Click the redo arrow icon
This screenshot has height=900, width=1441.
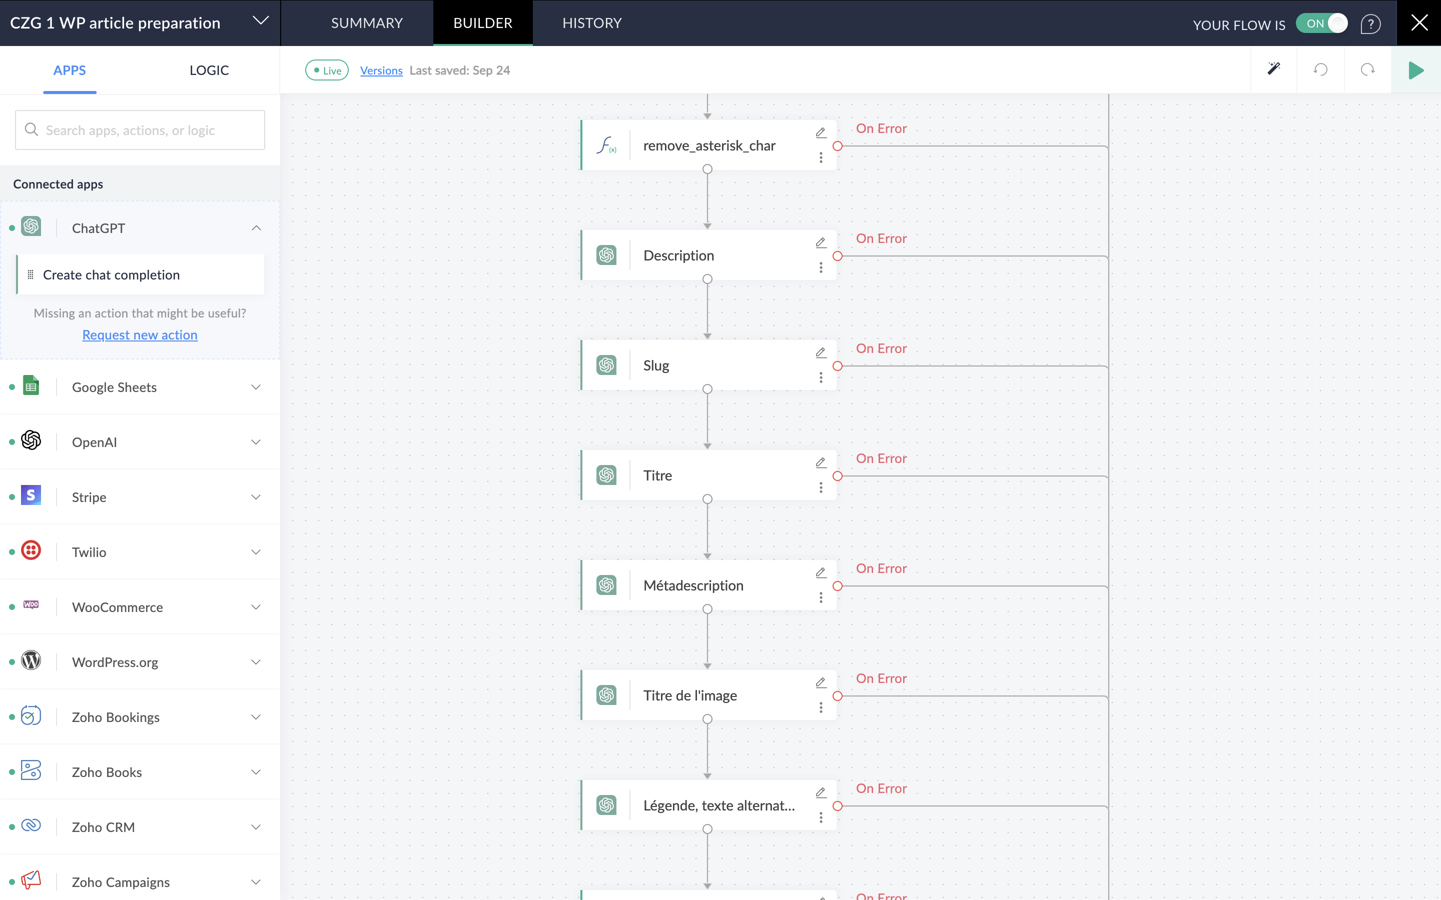(x=1368, y=69)
